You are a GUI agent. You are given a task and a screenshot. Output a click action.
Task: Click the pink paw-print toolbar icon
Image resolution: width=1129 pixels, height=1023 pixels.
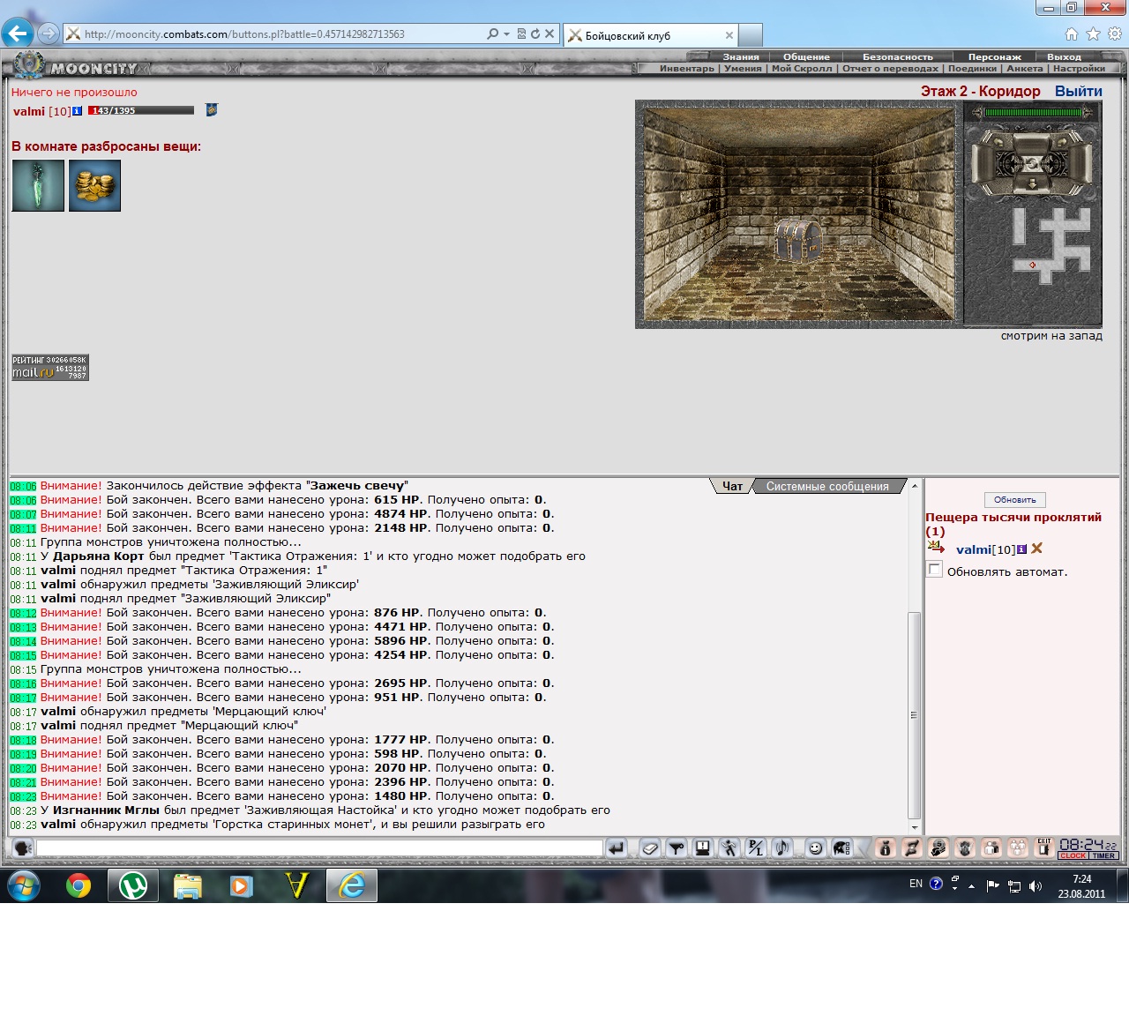pyautogui.click(x=1018, y=848)
